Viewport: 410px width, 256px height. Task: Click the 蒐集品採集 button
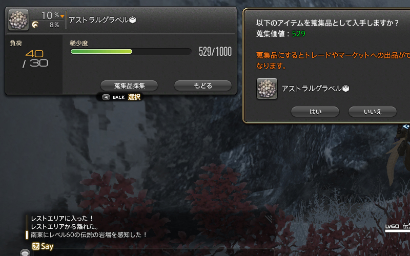pyautogui.click(x=129, y=86)
